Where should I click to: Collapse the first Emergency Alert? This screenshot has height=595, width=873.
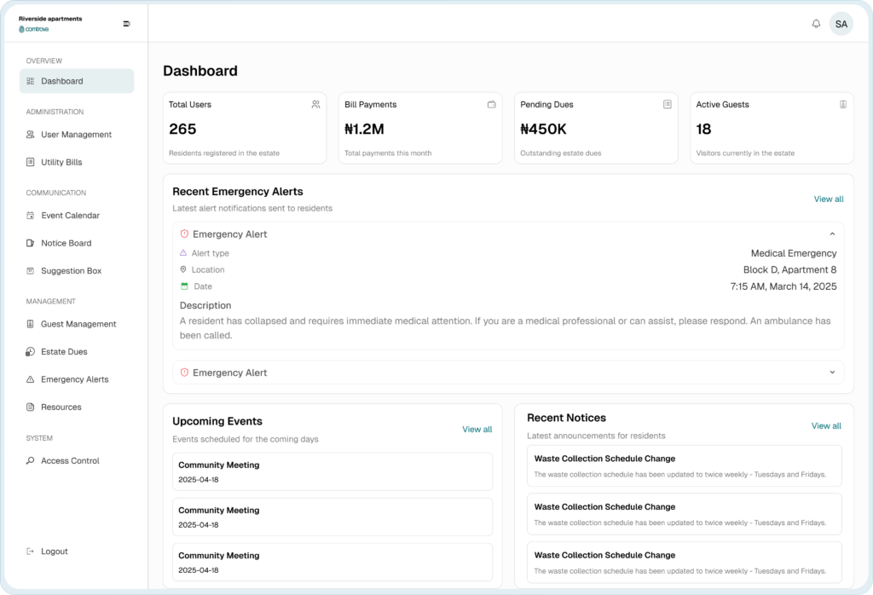(832, 234)
